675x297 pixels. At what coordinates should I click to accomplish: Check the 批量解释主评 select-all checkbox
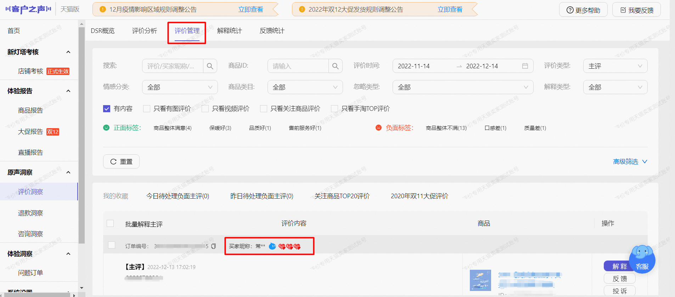click(x=110, y=223)
